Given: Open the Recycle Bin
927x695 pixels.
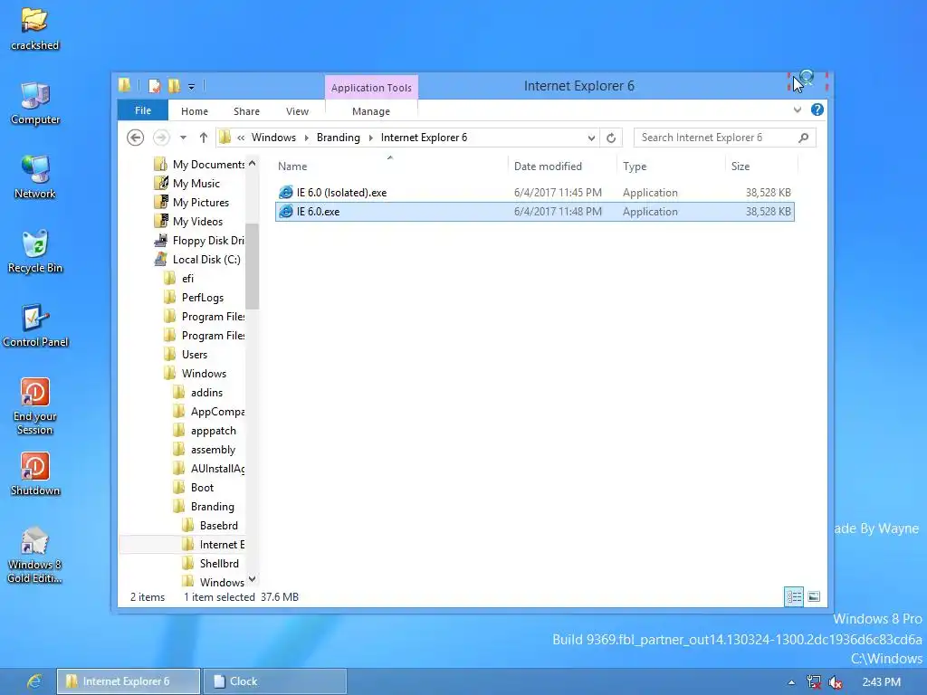Looking at the screenshot, I should [35, 252].
